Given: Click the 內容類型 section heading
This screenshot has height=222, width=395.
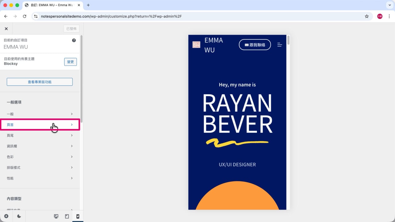Looking at the screenshot, I should click(x=14, y=199).
